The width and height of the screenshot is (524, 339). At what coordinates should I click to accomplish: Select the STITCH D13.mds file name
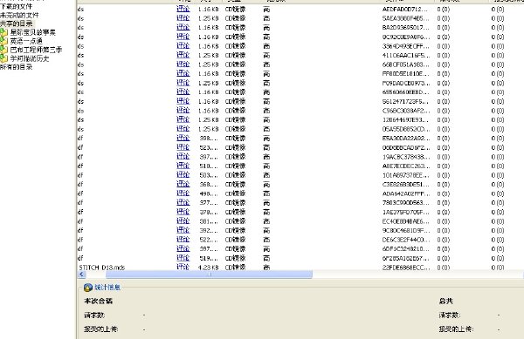tap(101, 268)
